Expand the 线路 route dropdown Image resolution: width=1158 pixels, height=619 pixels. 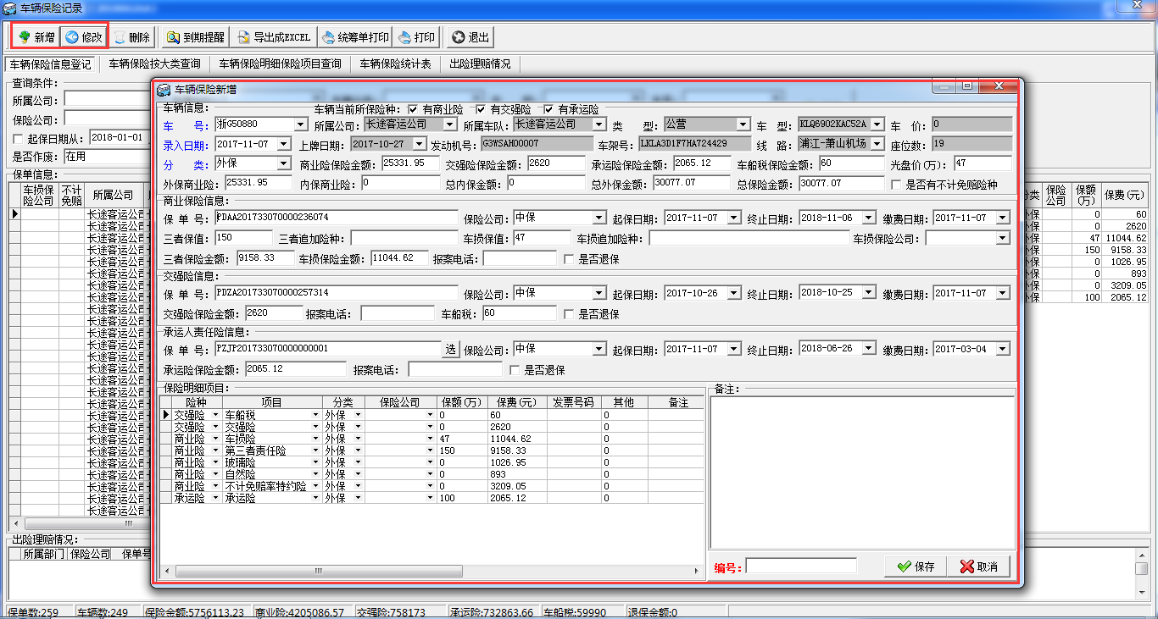point(877,144)
